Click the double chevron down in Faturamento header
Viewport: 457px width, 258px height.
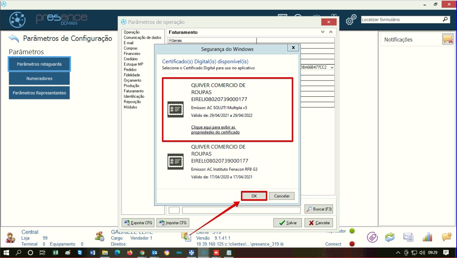point(323,32)
